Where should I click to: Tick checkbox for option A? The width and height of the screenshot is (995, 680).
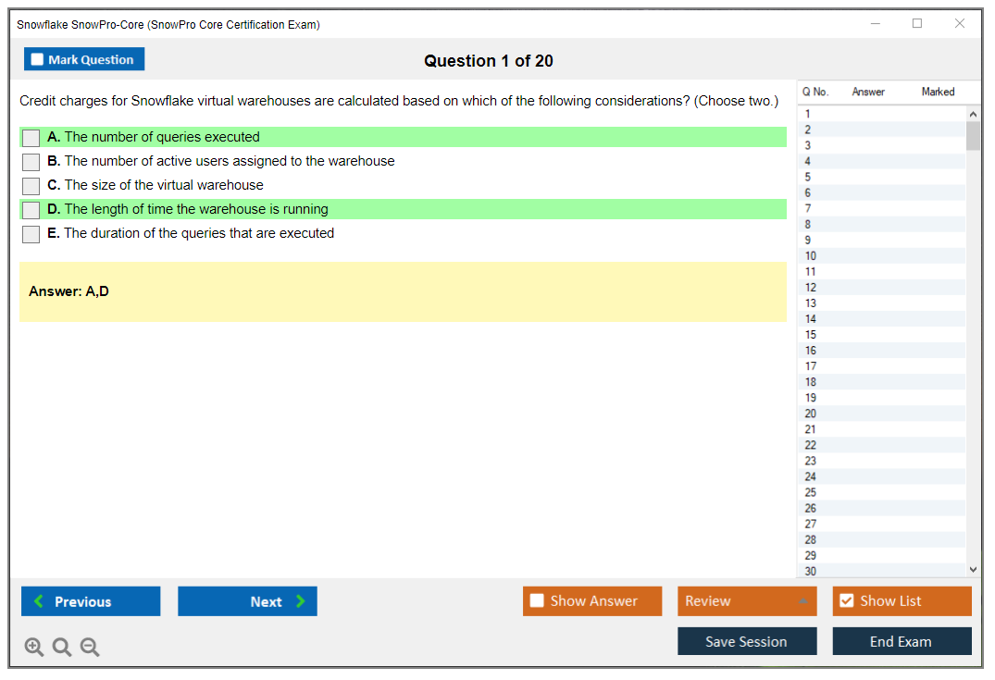coord(31,138)
